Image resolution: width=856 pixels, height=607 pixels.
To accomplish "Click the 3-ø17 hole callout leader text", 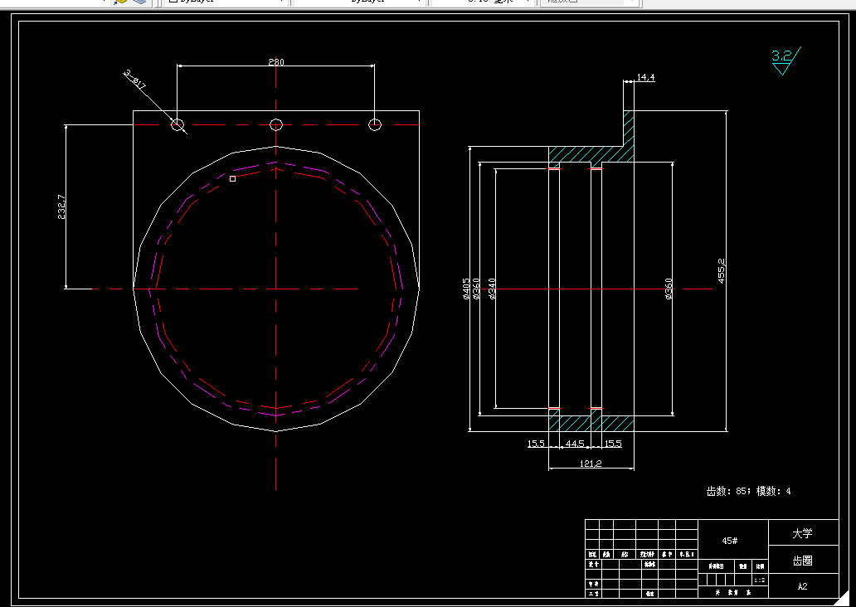I will click(x=135, y=80).
